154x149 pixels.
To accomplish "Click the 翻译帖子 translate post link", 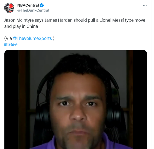I will click(11, 44).
